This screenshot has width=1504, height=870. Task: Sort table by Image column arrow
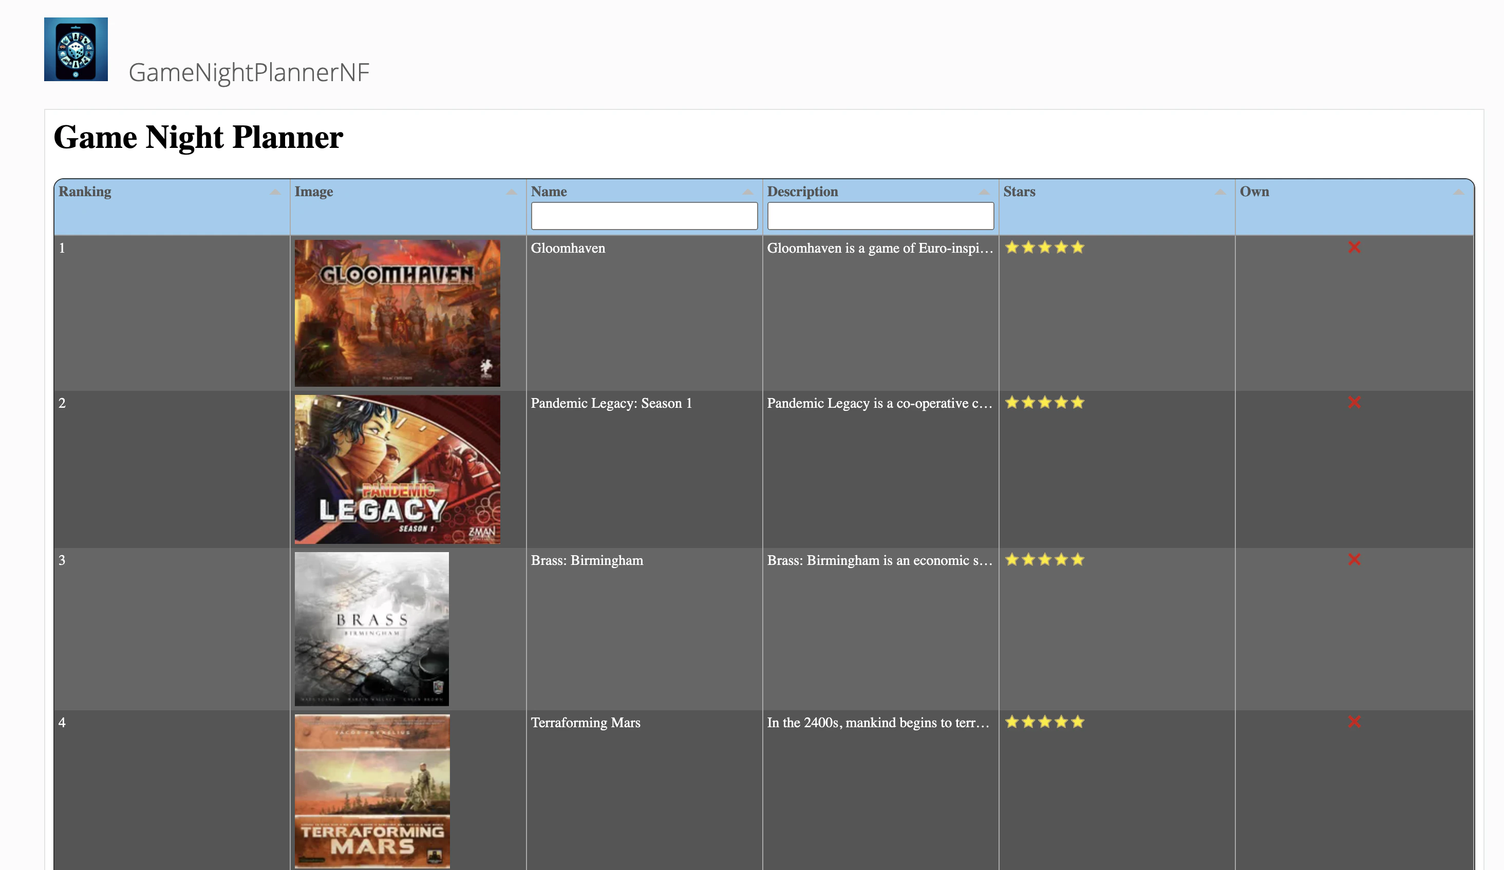tap(512, 192)
